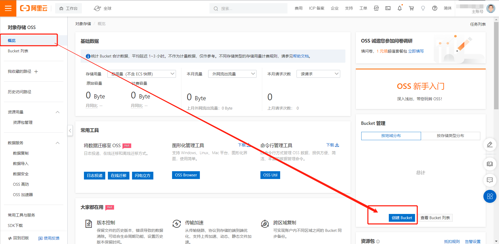This screenshot has width=499, height=244.
Task: Click 立即填写 survey link
Action: 416,51
